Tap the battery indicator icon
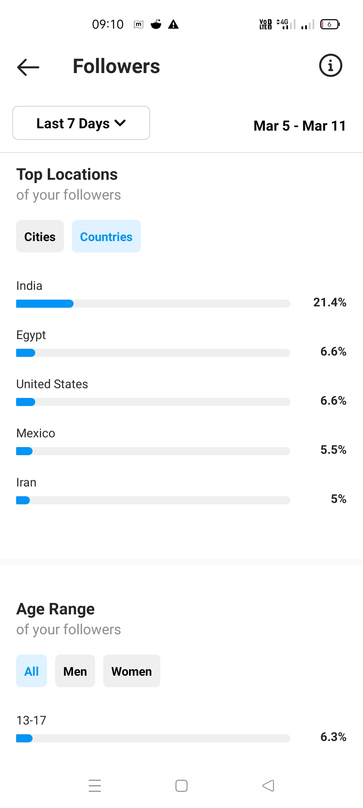363x808 pixels. tap(330, 24)
